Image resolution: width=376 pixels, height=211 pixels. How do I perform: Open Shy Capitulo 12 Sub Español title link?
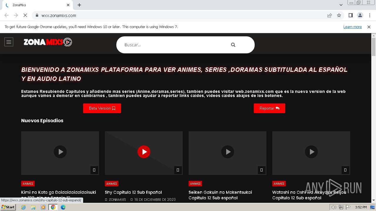tap(133, 192)
